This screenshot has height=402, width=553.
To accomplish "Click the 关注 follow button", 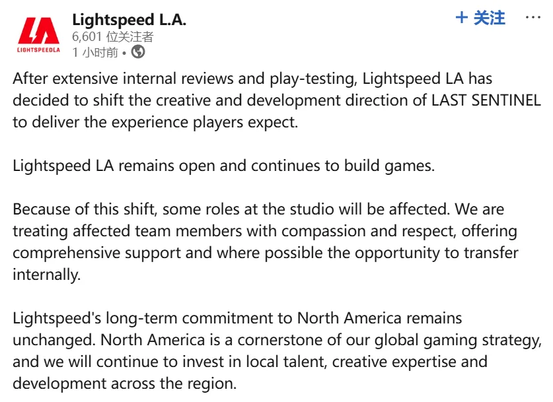I will (489, 18).
